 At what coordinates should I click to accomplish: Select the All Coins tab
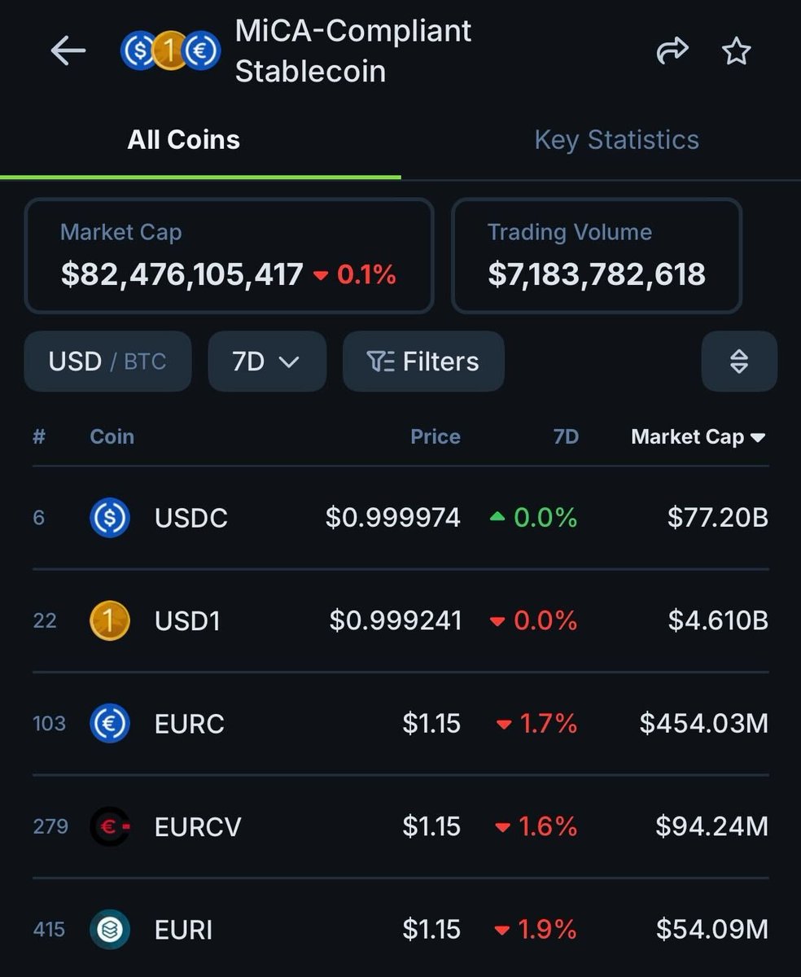[184, 140]
